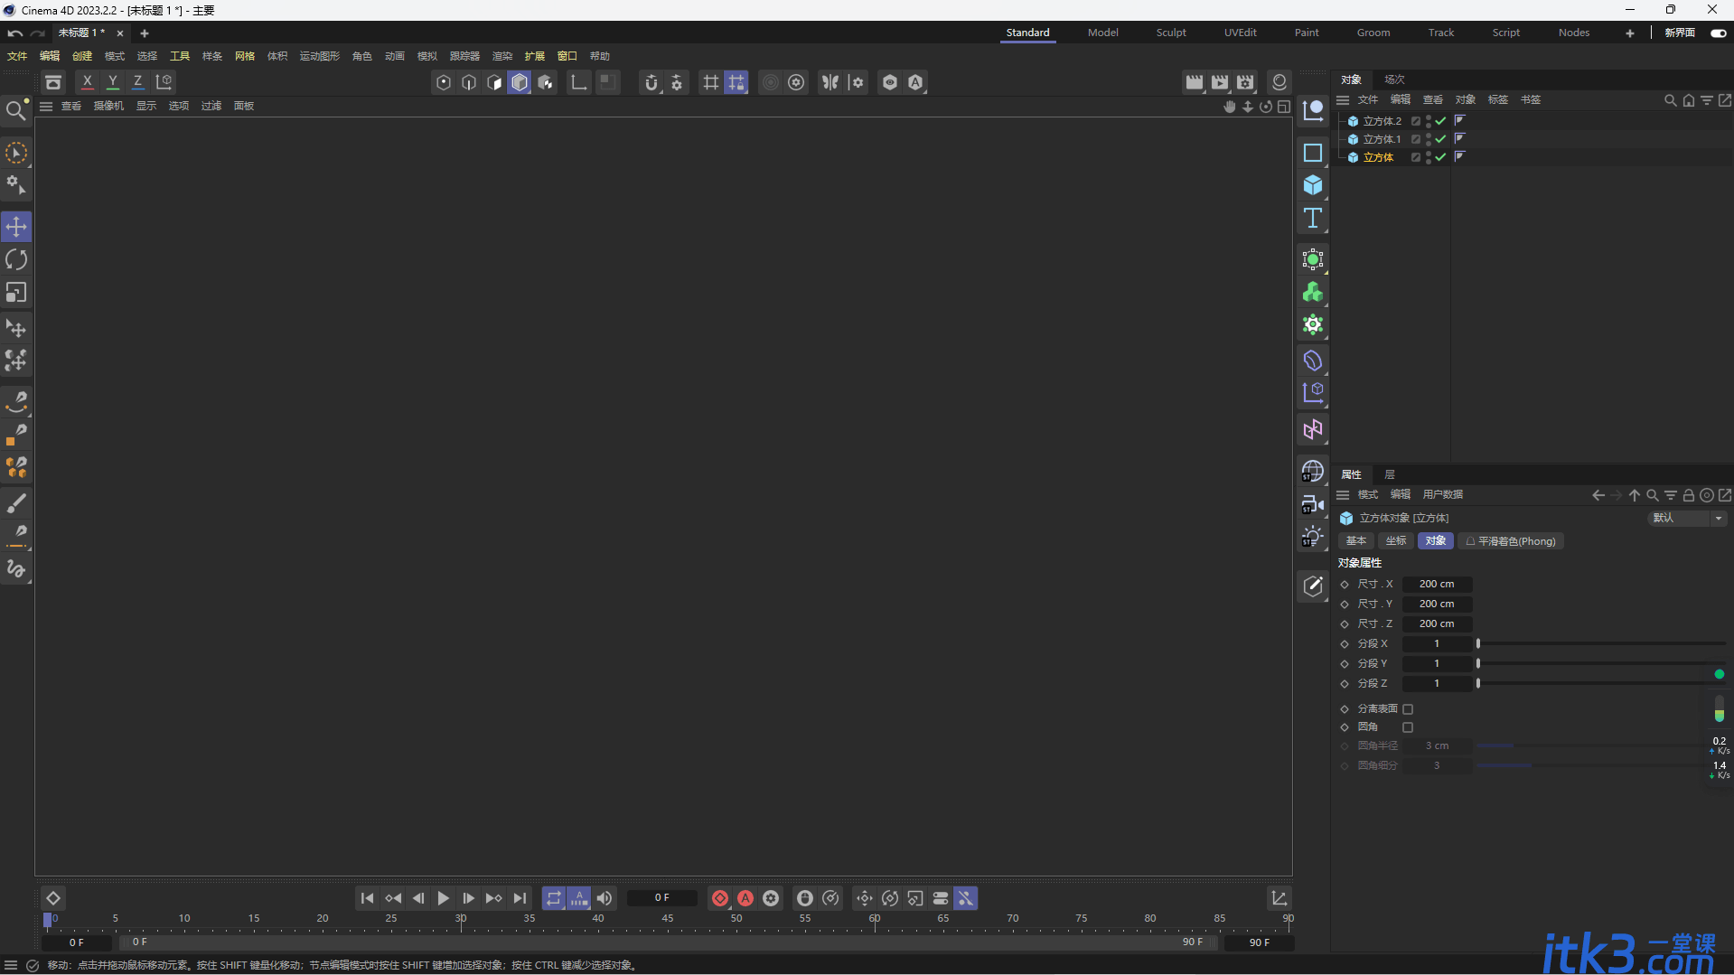Add a new document tab
1734x975 pixels.
(145, 33)
